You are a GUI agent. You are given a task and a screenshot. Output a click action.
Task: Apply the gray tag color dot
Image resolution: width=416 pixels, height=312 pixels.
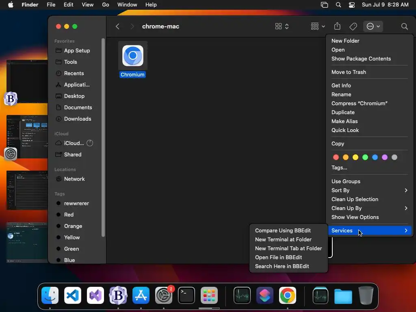(x=394, y=157)
